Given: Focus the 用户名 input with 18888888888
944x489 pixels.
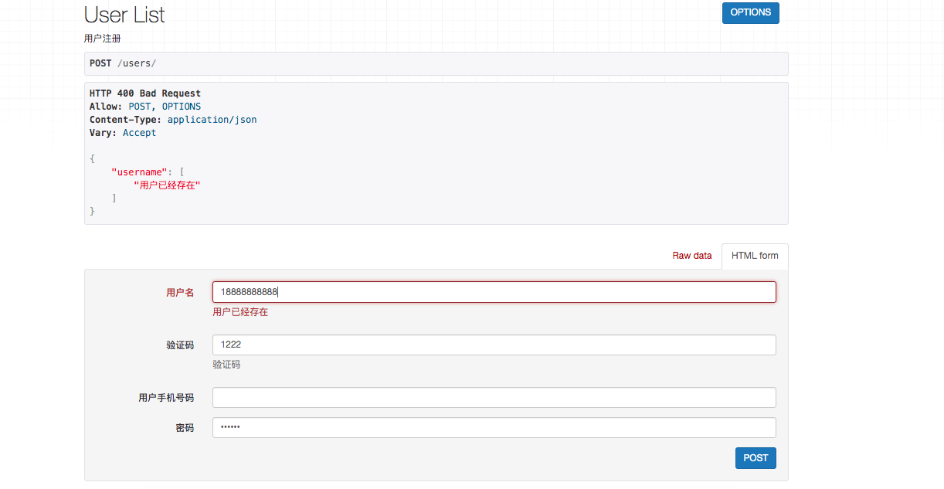Looking at the screenshot, I should pos(494,292).
